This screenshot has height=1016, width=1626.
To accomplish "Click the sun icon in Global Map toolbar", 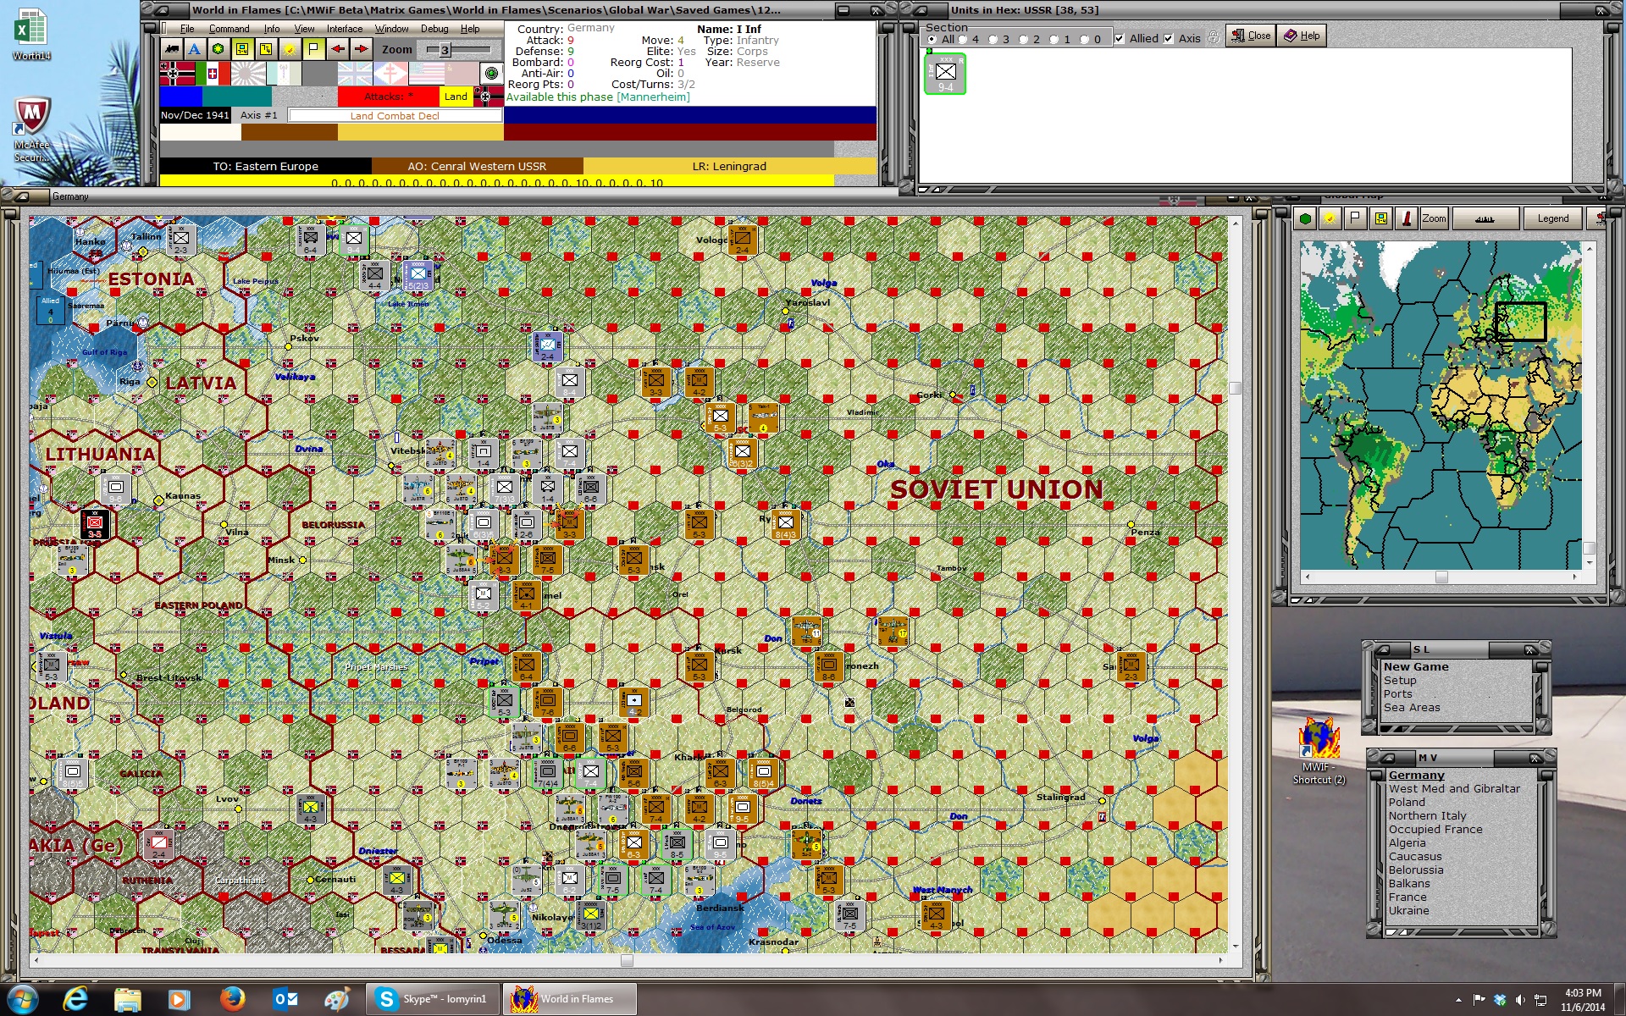I will tap(1330, 218).
